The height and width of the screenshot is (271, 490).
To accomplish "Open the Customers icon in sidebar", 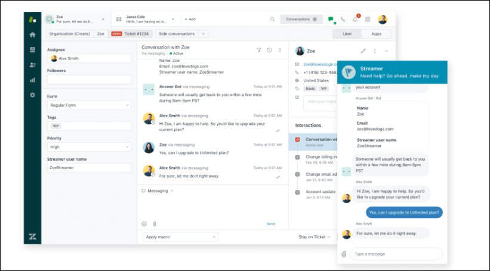I will 32,65.
